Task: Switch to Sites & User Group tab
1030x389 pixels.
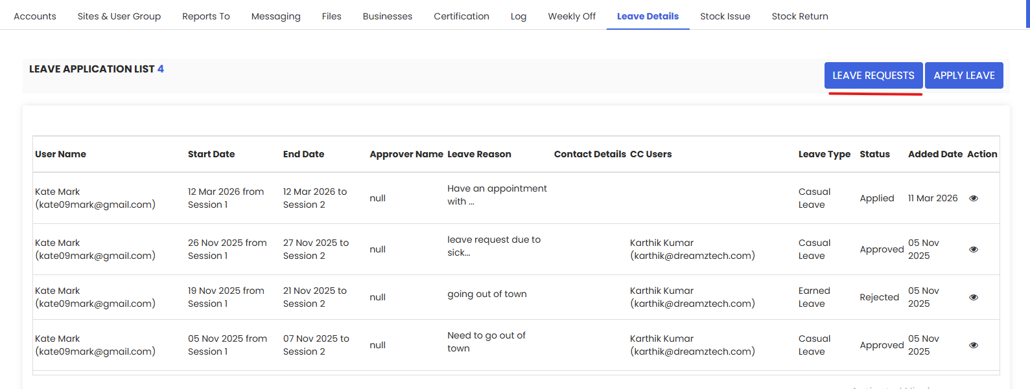Action: click(119, 16)
